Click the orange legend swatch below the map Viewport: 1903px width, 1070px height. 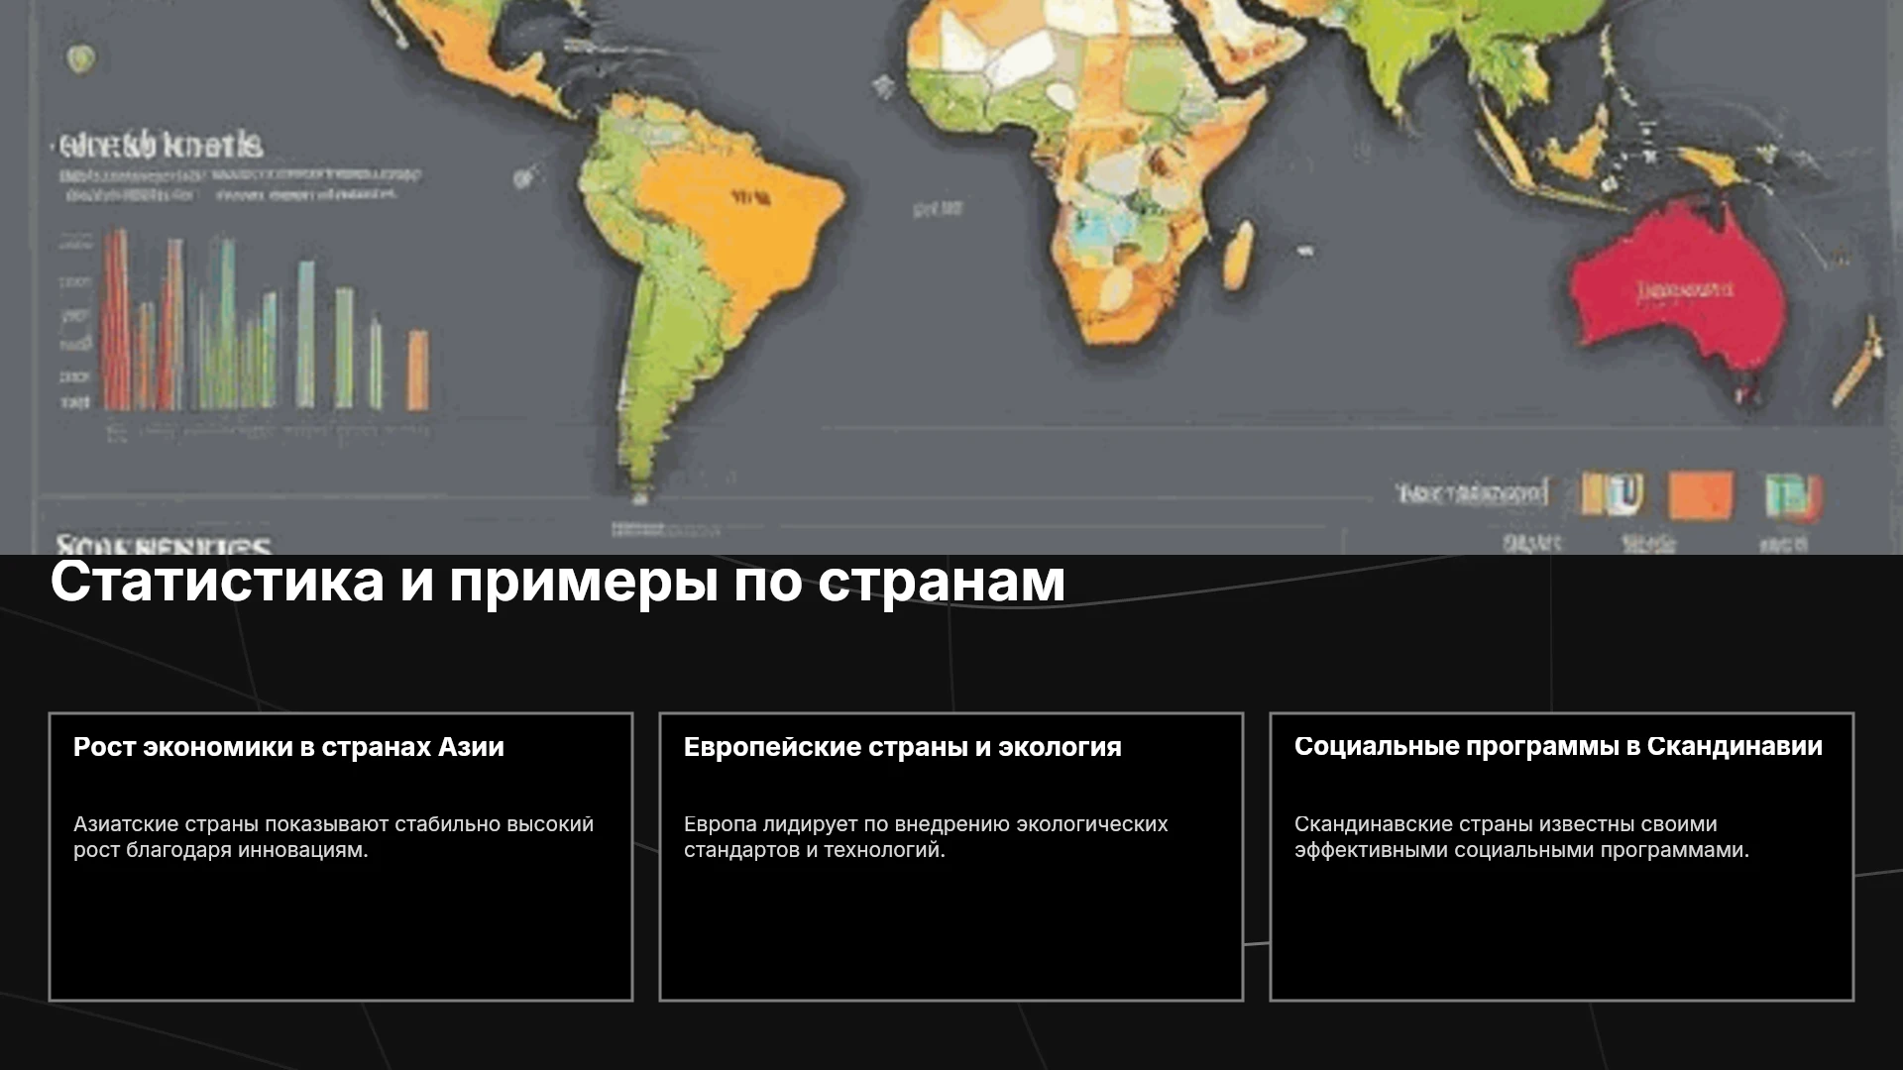(1701, 495)
